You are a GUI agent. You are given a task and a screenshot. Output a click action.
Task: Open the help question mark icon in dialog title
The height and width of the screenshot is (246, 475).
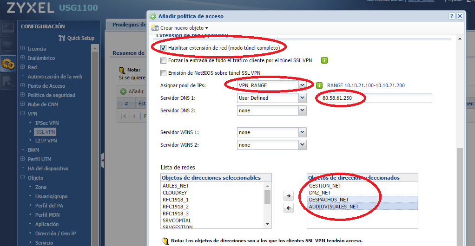[x=452, y=16]
